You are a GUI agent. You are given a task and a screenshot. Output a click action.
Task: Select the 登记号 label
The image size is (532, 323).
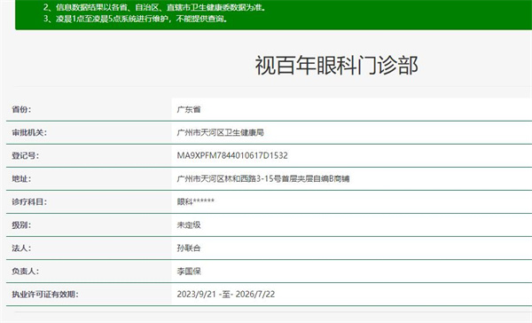(26, 155)
